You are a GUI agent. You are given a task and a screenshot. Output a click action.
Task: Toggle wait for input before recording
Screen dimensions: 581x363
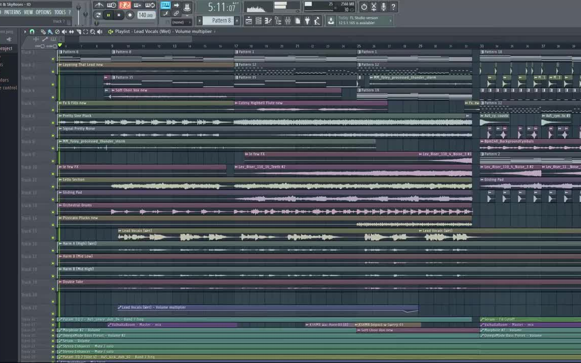[x=111, y=5]
